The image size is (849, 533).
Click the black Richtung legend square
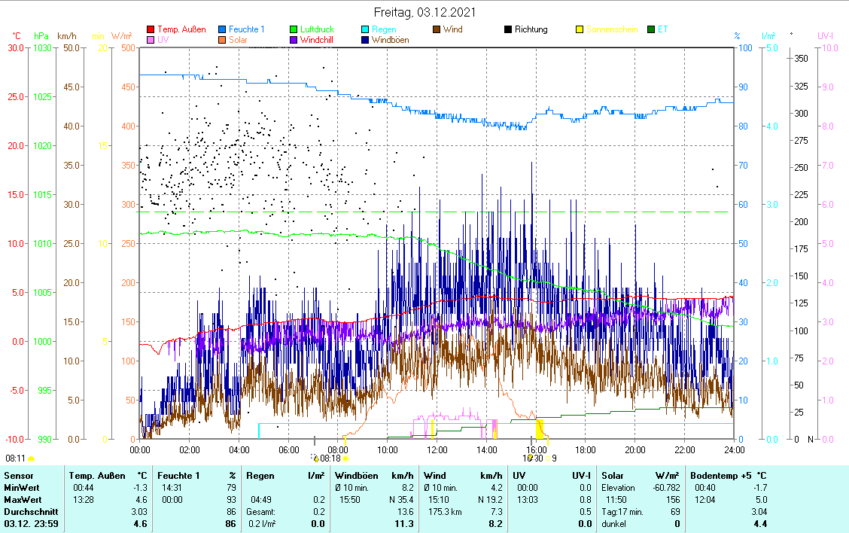509,30
